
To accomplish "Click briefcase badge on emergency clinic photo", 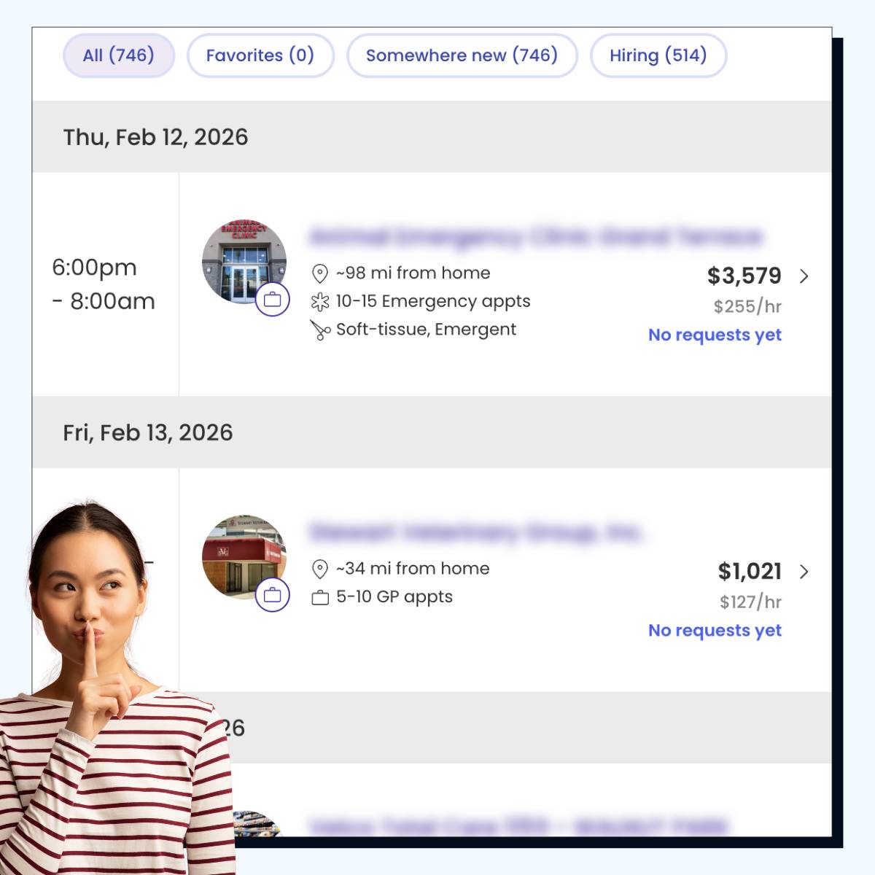I will coord(273,299).
